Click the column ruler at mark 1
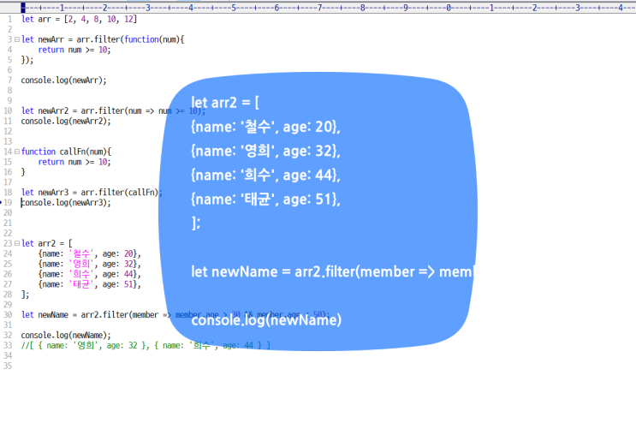The width and height of the screenshot is (636, 423). [x=60, y=6]
